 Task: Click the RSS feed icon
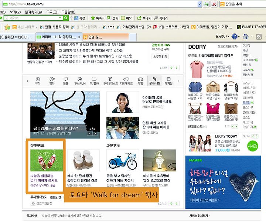pos(259,37)
